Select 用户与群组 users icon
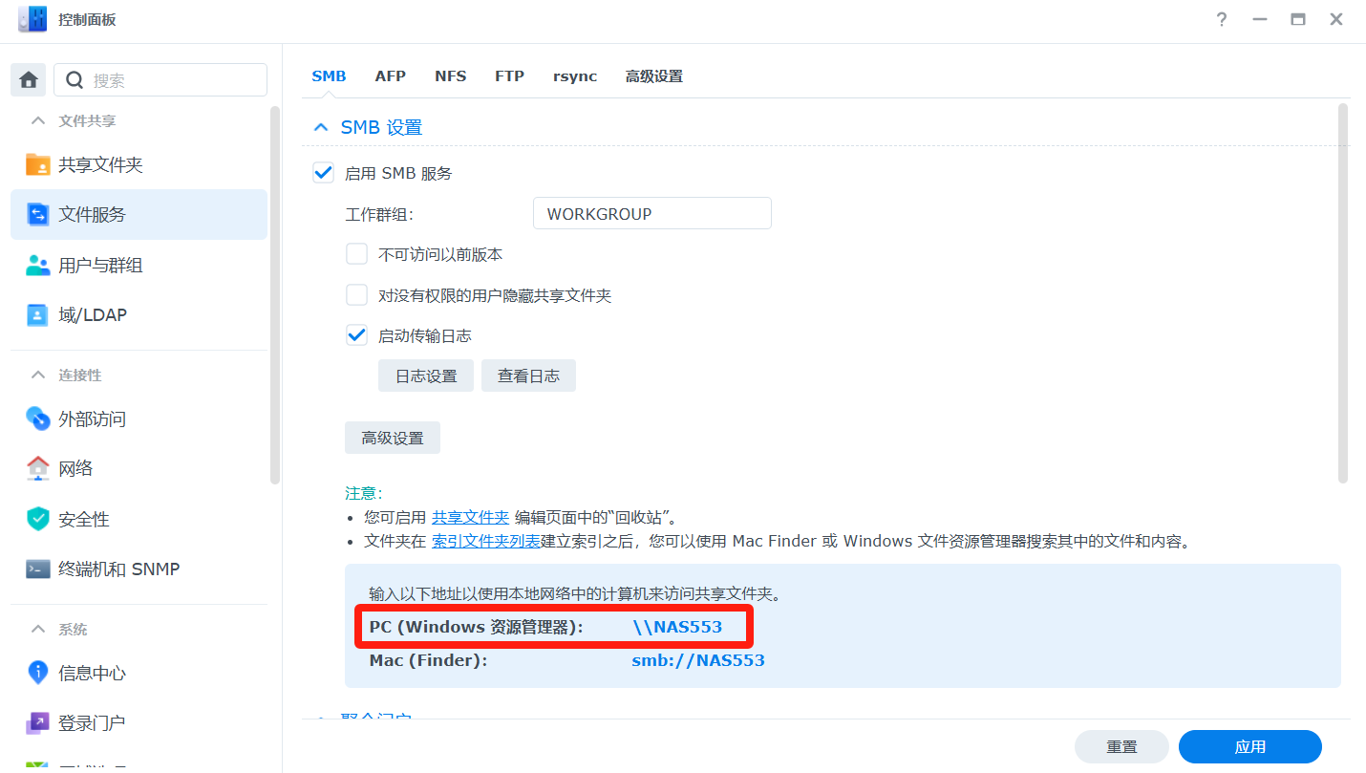 click(38, 265)
